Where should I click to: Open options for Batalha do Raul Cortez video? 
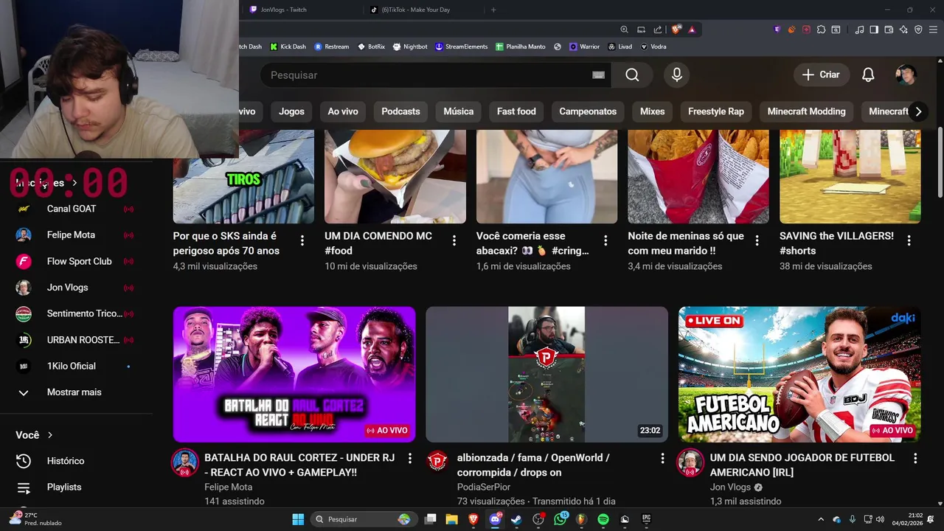pyautogui.click(x=410, y=458)
